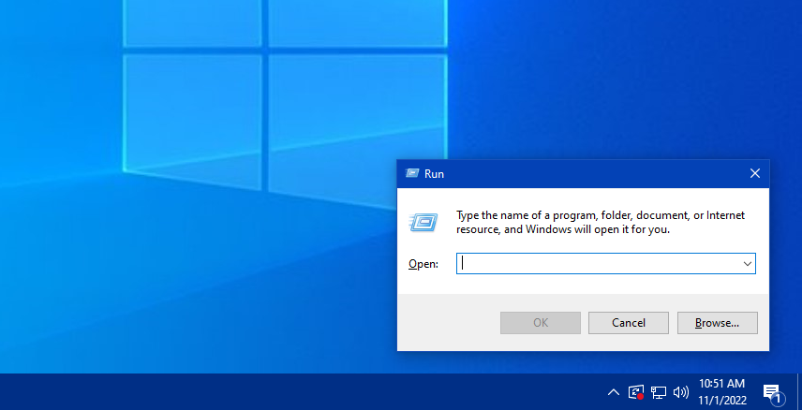Click the Show desktop sliver on the taskbar

[799, 391]
